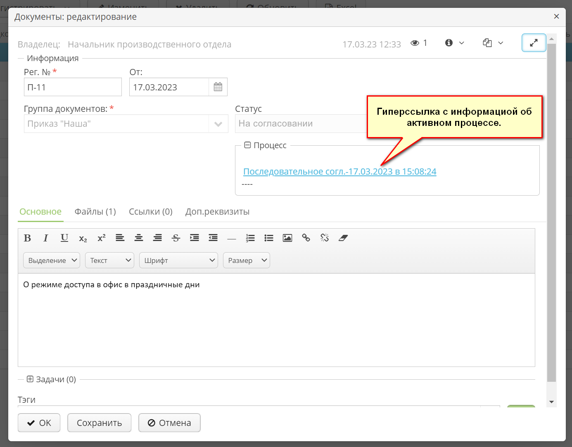Screen dimensions: 572x447
Task: Apply superscript formatting in the editor
Action: 101,238
